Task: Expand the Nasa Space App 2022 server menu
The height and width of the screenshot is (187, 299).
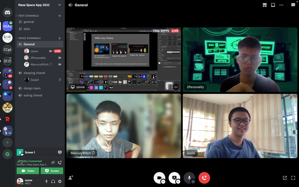Action: point(59,5)
